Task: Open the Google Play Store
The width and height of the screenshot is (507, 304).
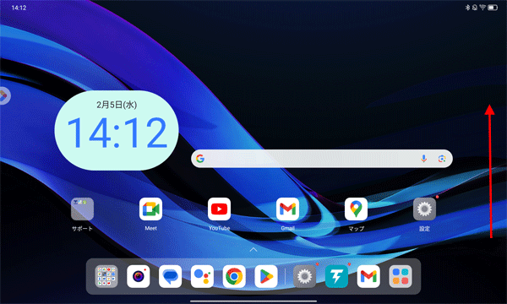Action: pos(266,276)
